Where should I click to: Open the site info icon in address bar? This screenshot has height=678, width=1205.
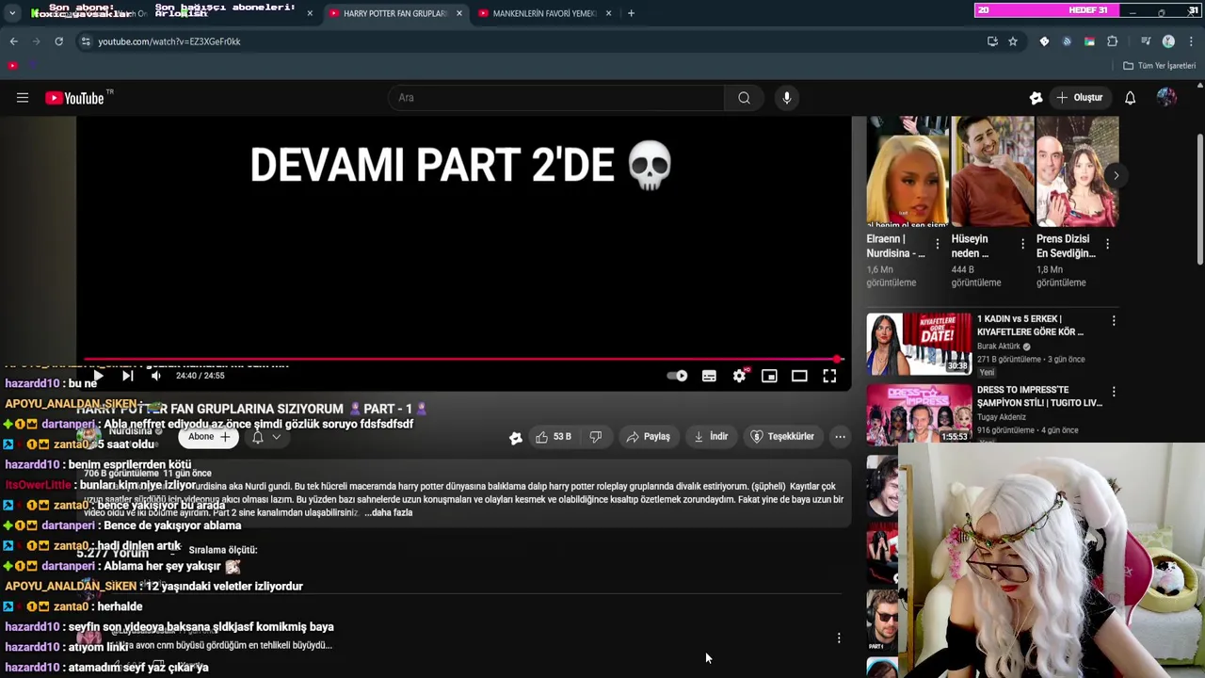(x=86, y=41)
